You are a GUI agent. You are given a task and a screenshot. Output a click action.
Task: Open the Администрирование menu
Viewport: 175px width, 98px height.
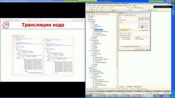coord(118,5)
